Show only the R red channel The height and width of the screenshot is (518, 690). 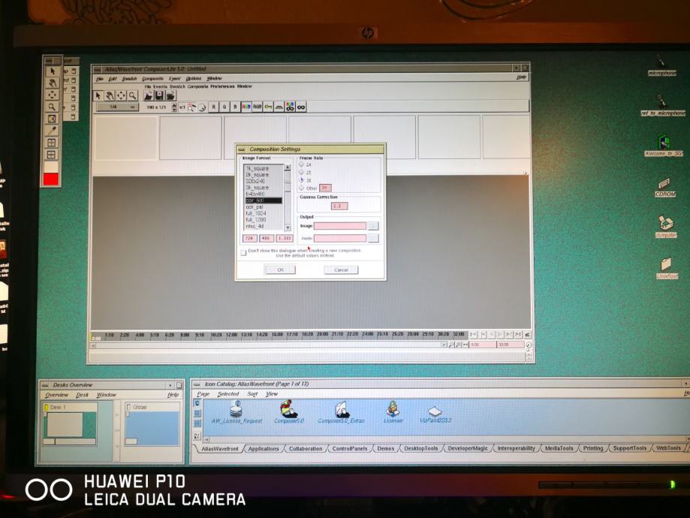click(x=214, y=107)
